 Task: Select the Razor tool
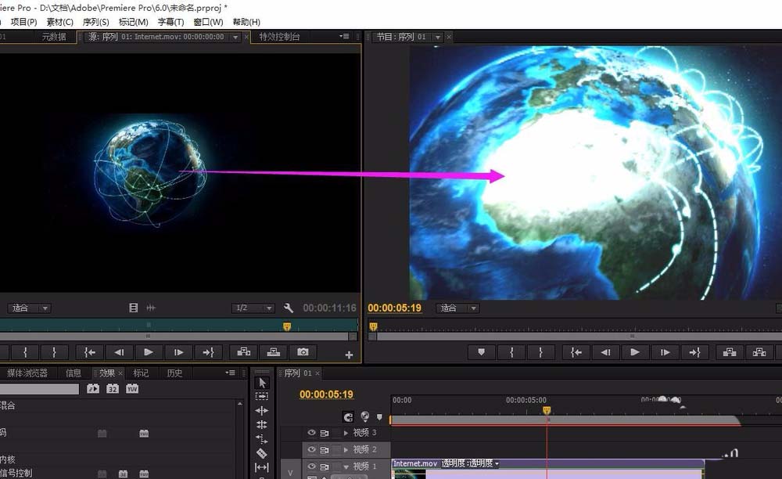click(x=262, y=453)
